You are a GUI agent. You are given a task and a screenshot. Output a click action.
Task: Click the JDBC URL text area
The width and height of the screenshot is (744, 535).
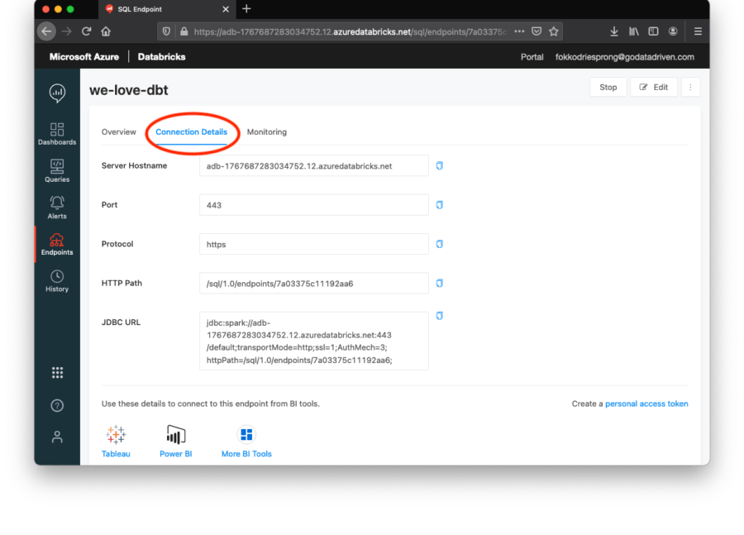(x=313, y=342)
